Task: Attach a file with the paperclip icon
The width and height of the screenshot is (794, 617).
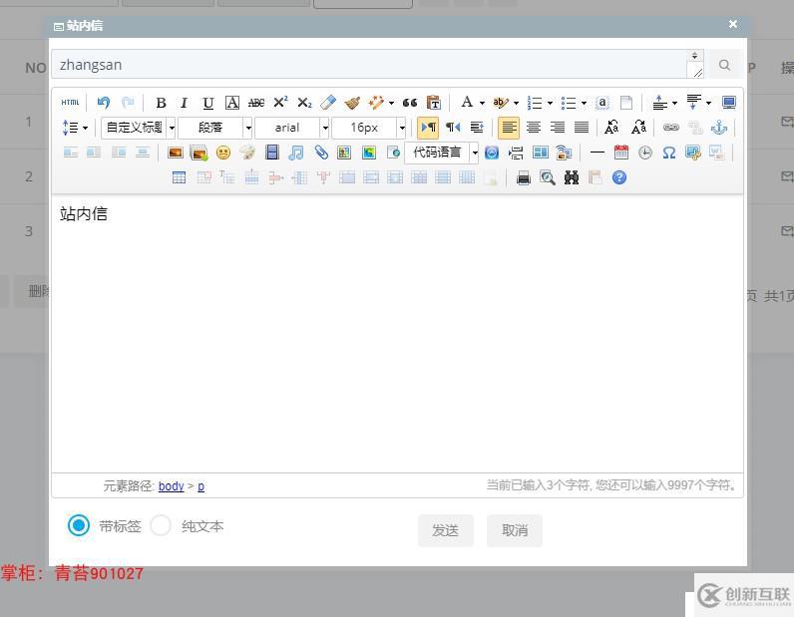Action: 321,153
